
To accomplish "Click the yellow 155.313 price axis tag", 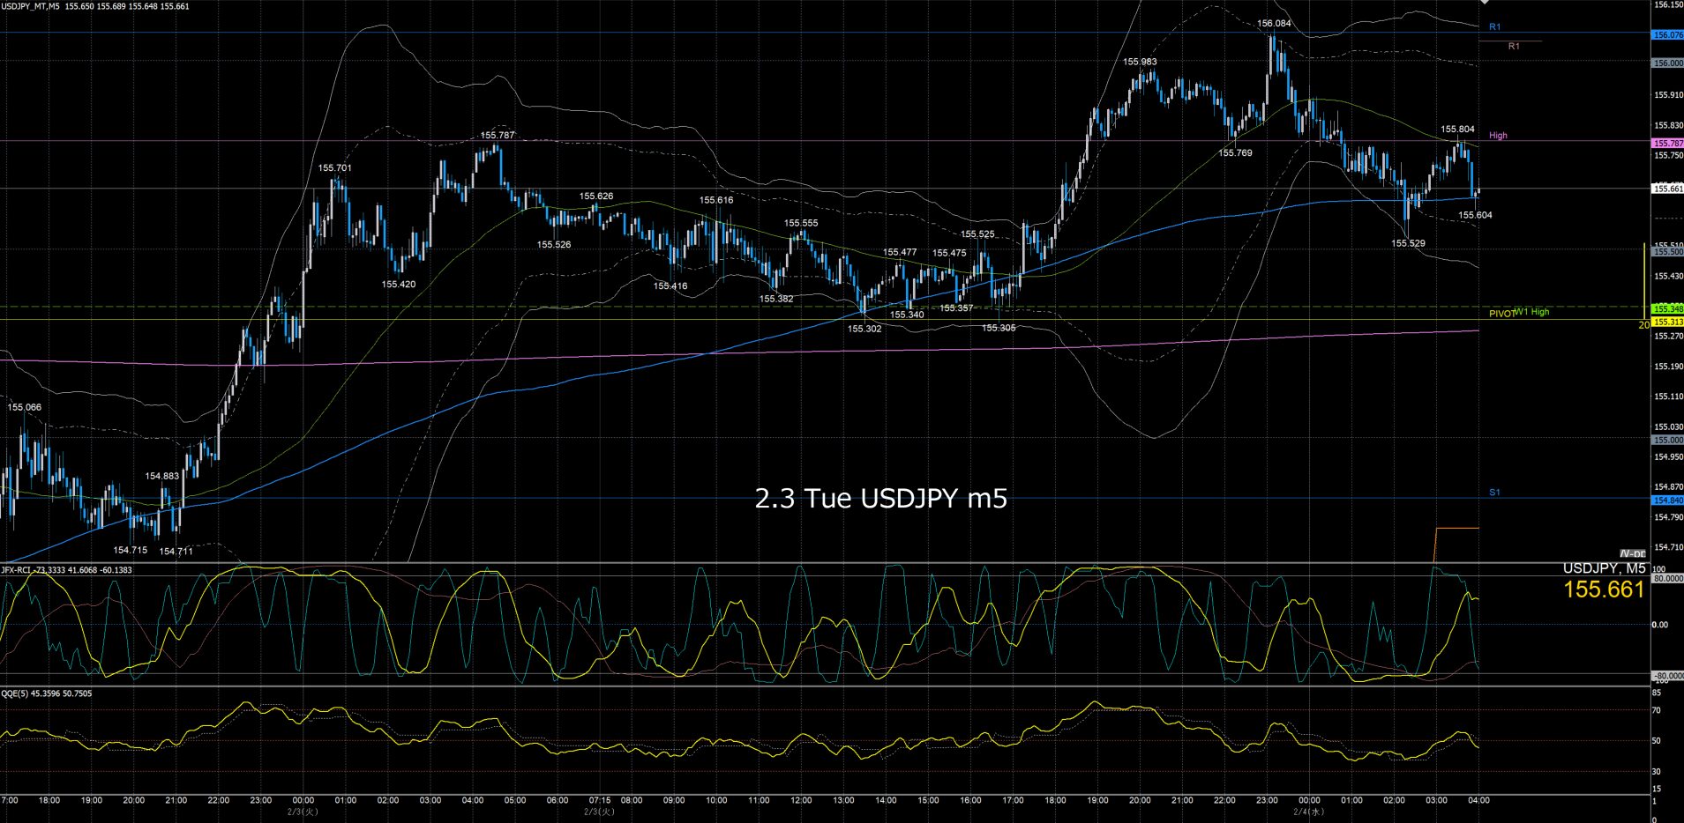I will pos(1667,323).
